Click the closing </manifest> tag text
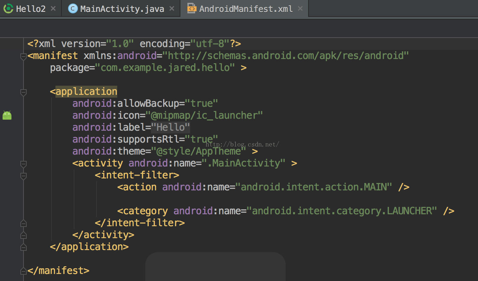 point(58,270)
